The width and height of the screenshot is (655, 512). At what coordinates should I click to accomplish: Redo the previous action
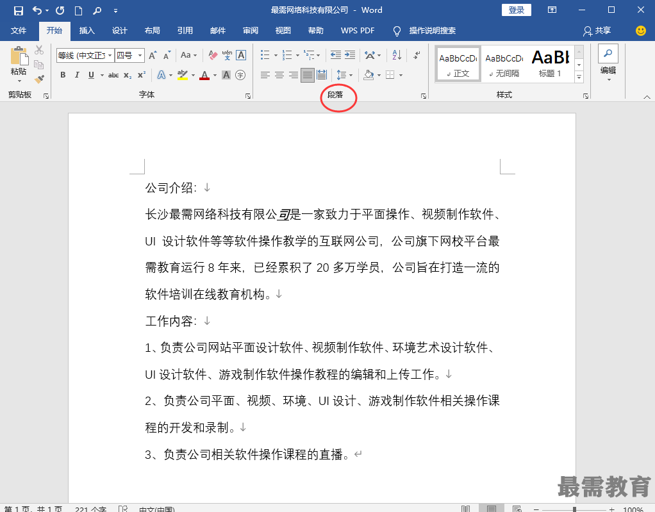tap(60, 10)
